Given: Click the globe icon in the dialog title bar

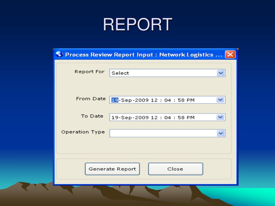Looking at the screenshot, I should (59, 54).
